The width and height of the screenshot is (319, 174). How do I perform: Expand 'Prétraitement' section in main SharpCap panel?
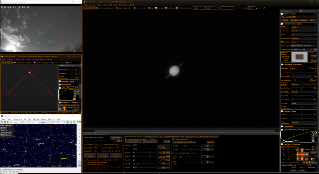pos(282,126)
